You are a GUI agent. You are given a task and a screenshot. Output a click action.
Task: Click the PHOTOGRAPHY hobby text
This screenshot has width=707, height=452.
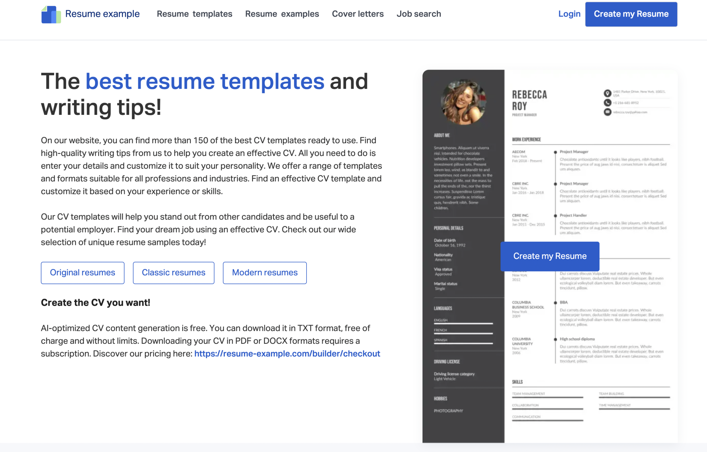coord(448,411)
